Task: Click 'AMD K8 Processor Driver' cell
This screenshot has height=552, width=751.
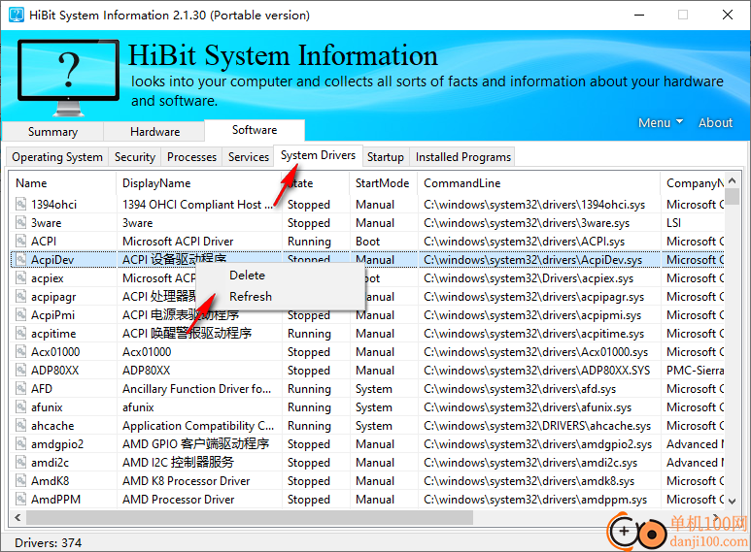Action: pyautogui.click(x=199, y=481)
